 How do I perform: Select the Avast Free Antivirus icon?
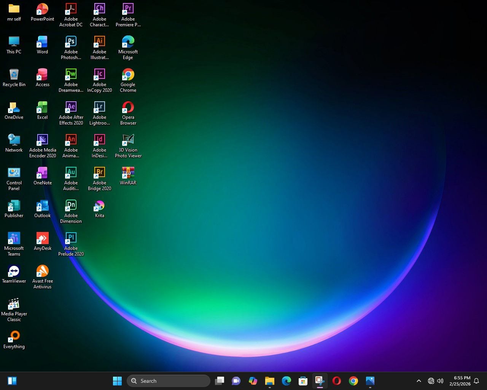pos(42,277)
